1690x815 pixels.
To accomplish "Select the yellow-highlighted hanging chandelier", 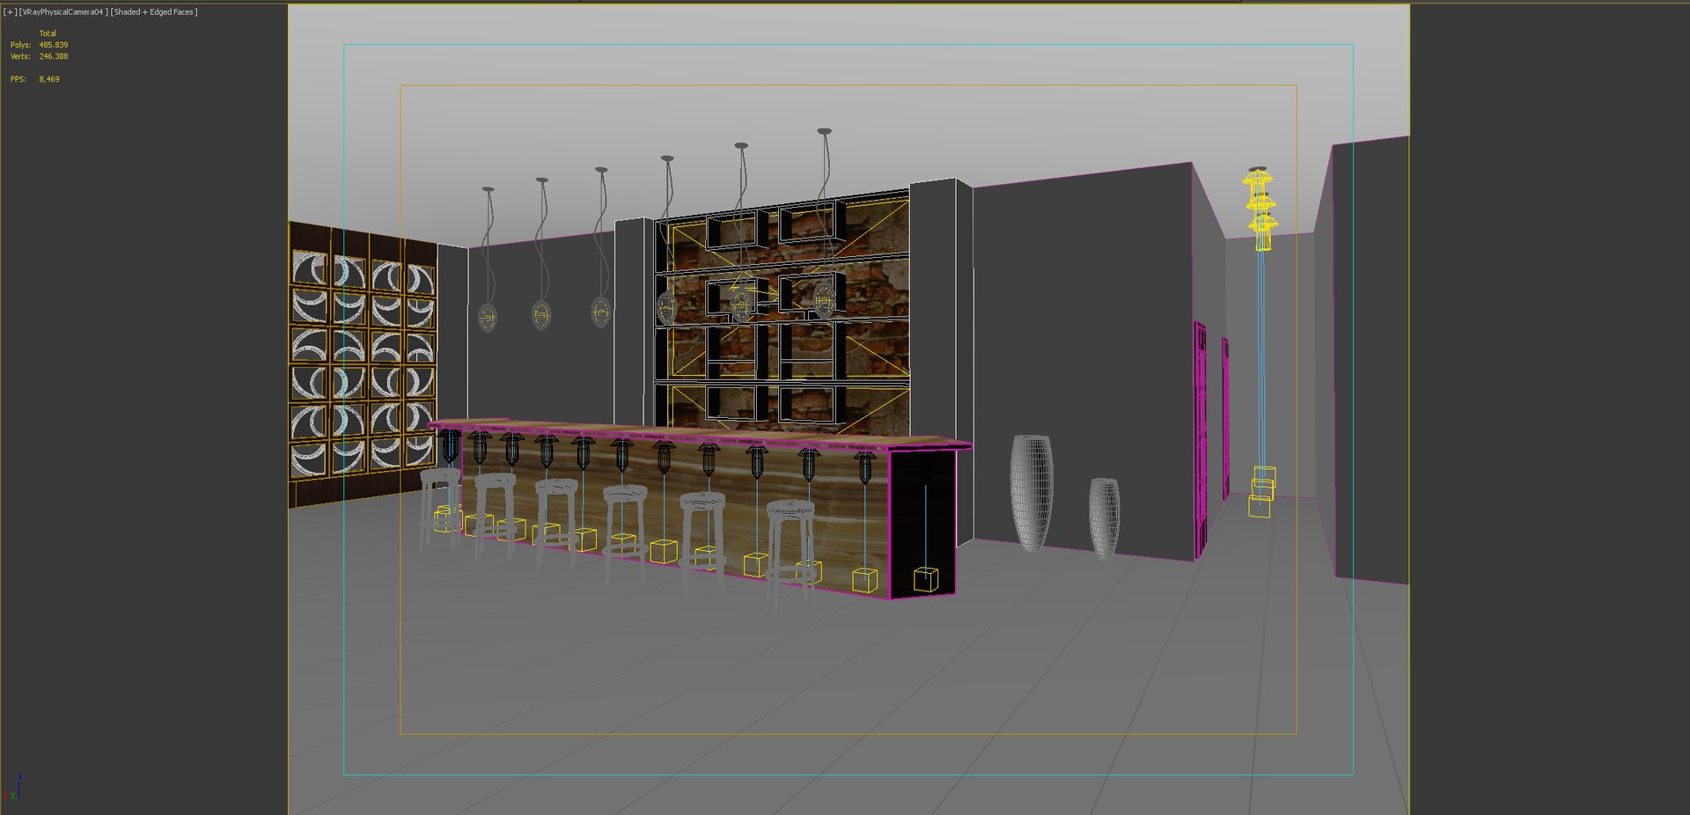I will pyautogui.click(x=1260, y=209).
